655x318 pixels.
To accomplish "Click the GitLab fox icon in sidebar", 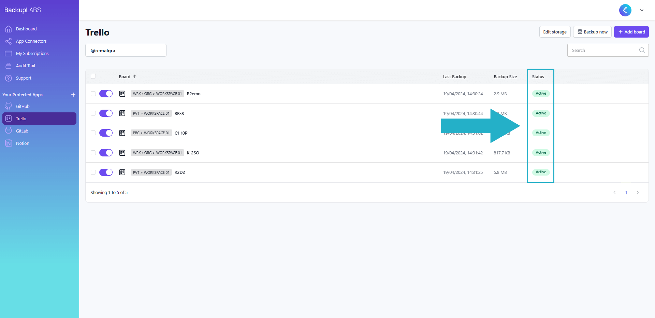I will [x=9, y=131].
